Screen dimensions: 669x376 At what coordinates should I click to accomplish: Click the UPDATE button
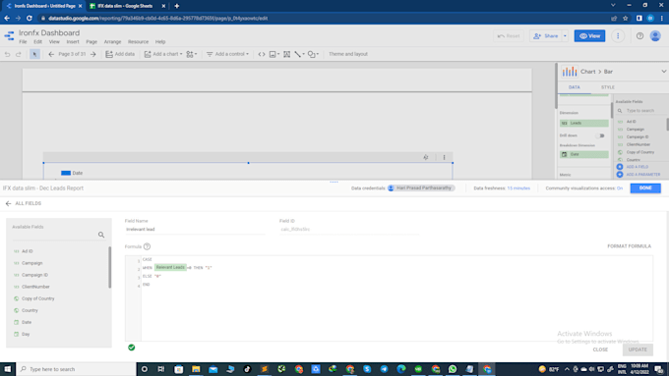[x=638, y=349]
